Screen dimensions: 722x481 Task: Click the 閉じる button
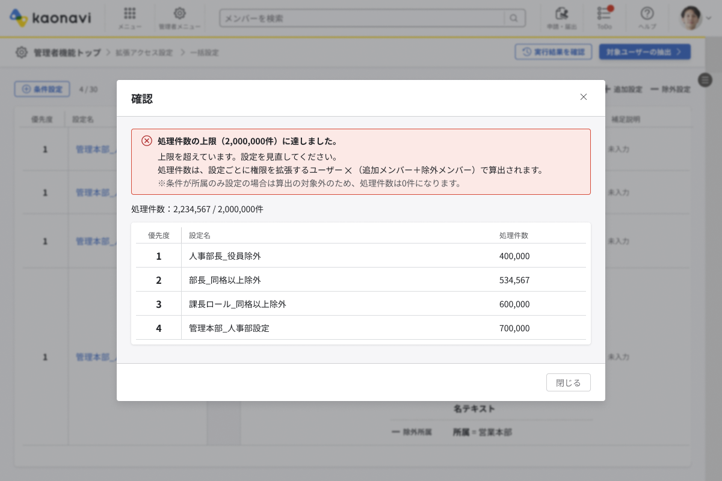pyautogui.click(x=568, y=382)
